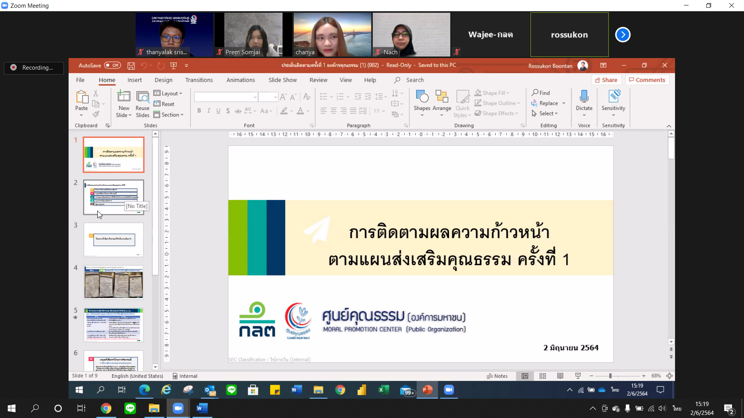Select slide 4 thumbnail
Viewport: 744px width, 418px height.
(x=114, y=282)
